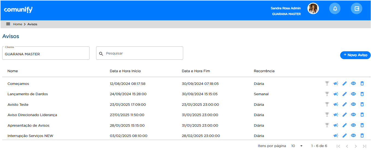
Task: View Lançamento de Dardos with eye icon
Action: pos(353,94)
